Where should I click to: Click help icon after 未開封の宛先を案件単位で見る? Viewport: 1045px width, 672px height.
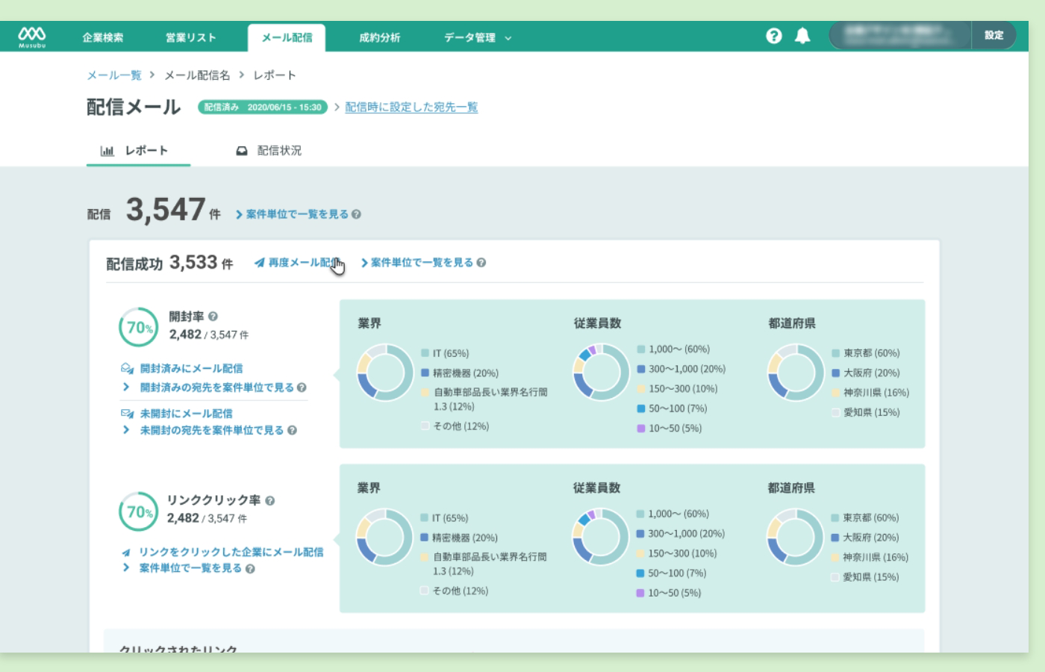292,430
